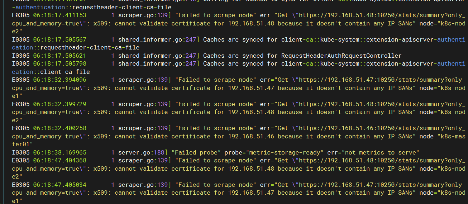Click the 06:18:38.169965 timestamp
Image resolution: width=468 pixels, height=204 pixels.
point(59,152)
